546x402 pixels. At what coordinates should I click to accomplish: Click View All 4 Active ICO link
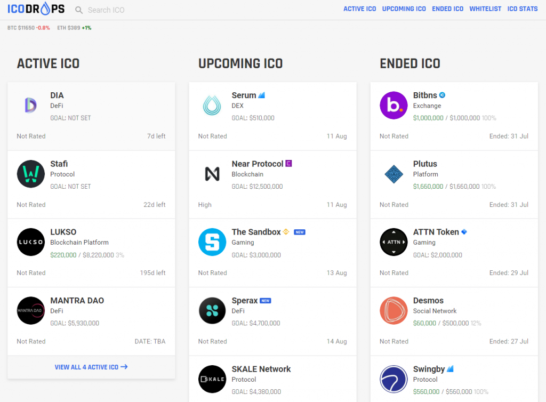91,367
